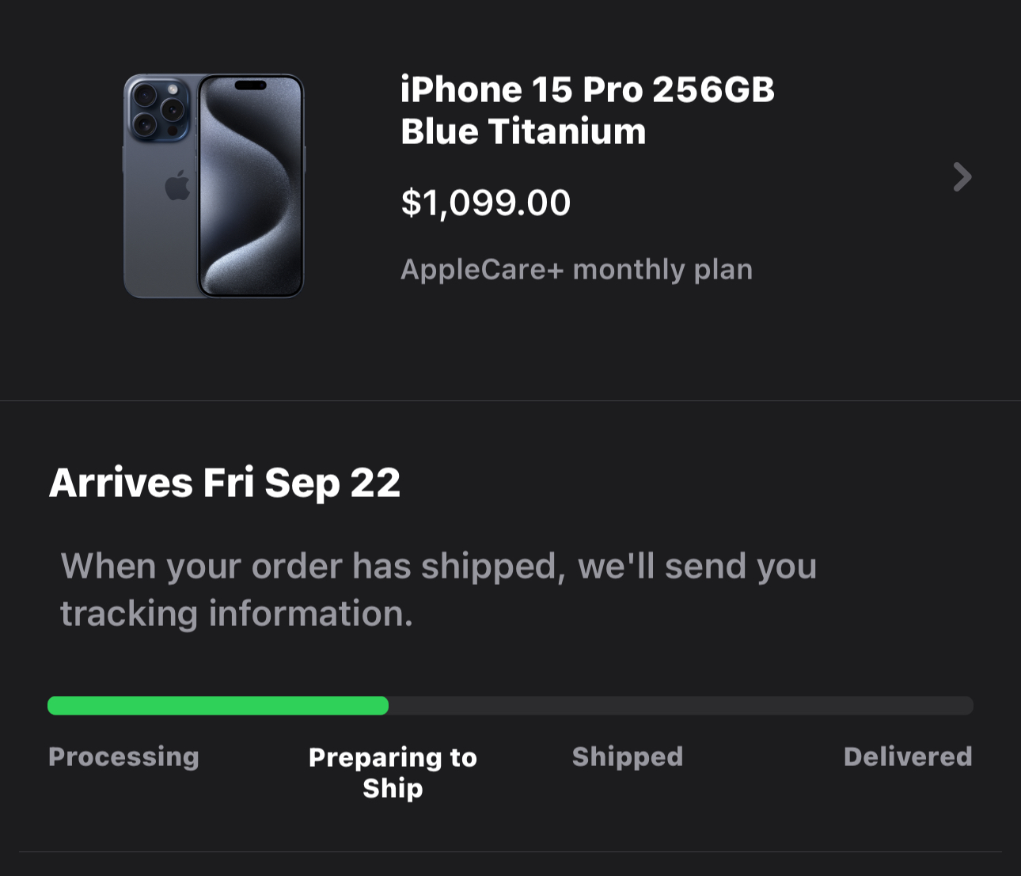
Task: Click the Arrives Fri Sep 22 heading
Action: (225, 483)
